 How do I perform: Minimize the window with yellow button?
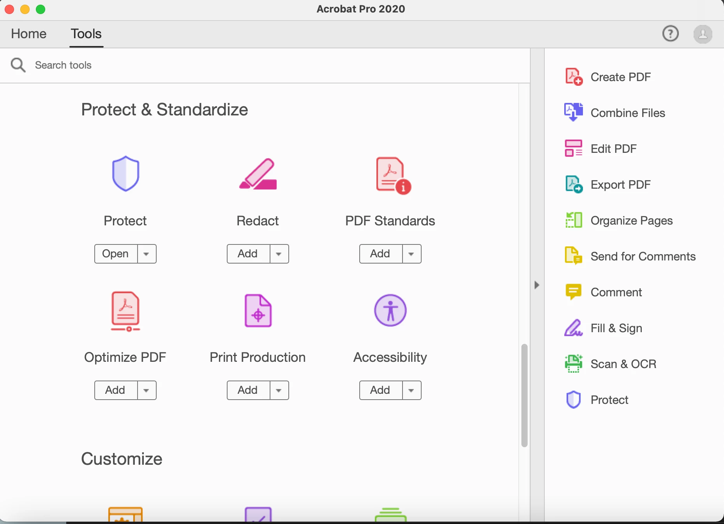tap(25, 9)
